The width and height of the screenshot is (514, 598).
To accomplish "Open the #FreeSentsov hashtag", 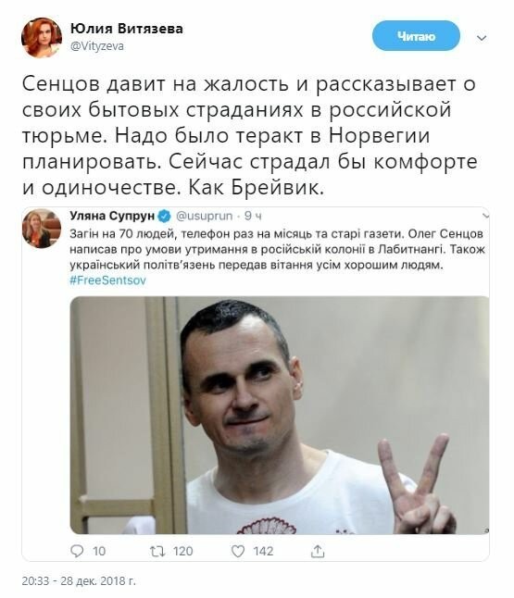I will coord(107,280).
